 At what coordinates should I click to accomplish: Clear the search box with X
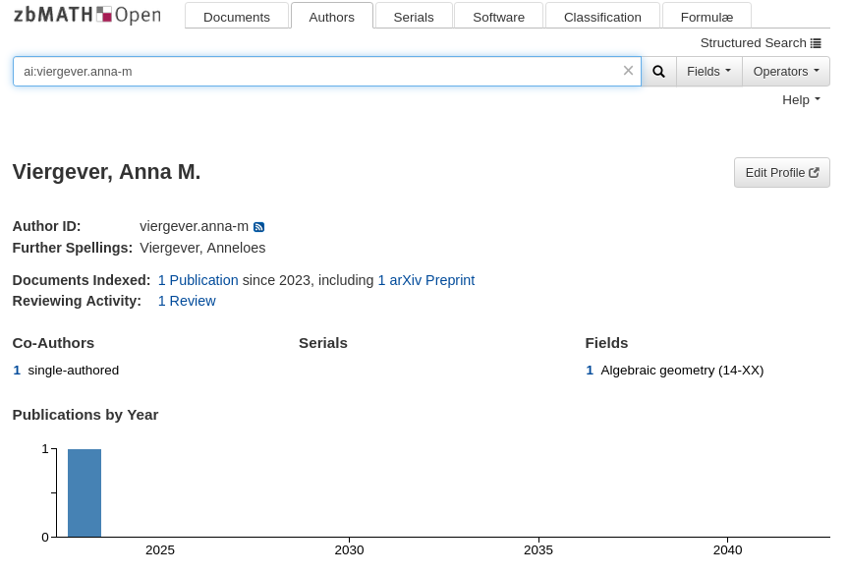[x=628, y=71]
